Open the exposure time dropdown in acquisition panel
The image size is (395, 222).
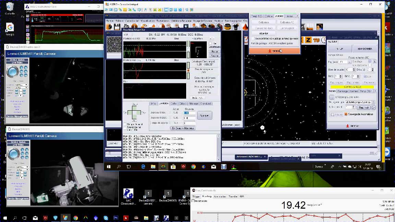tap(349, 62)
